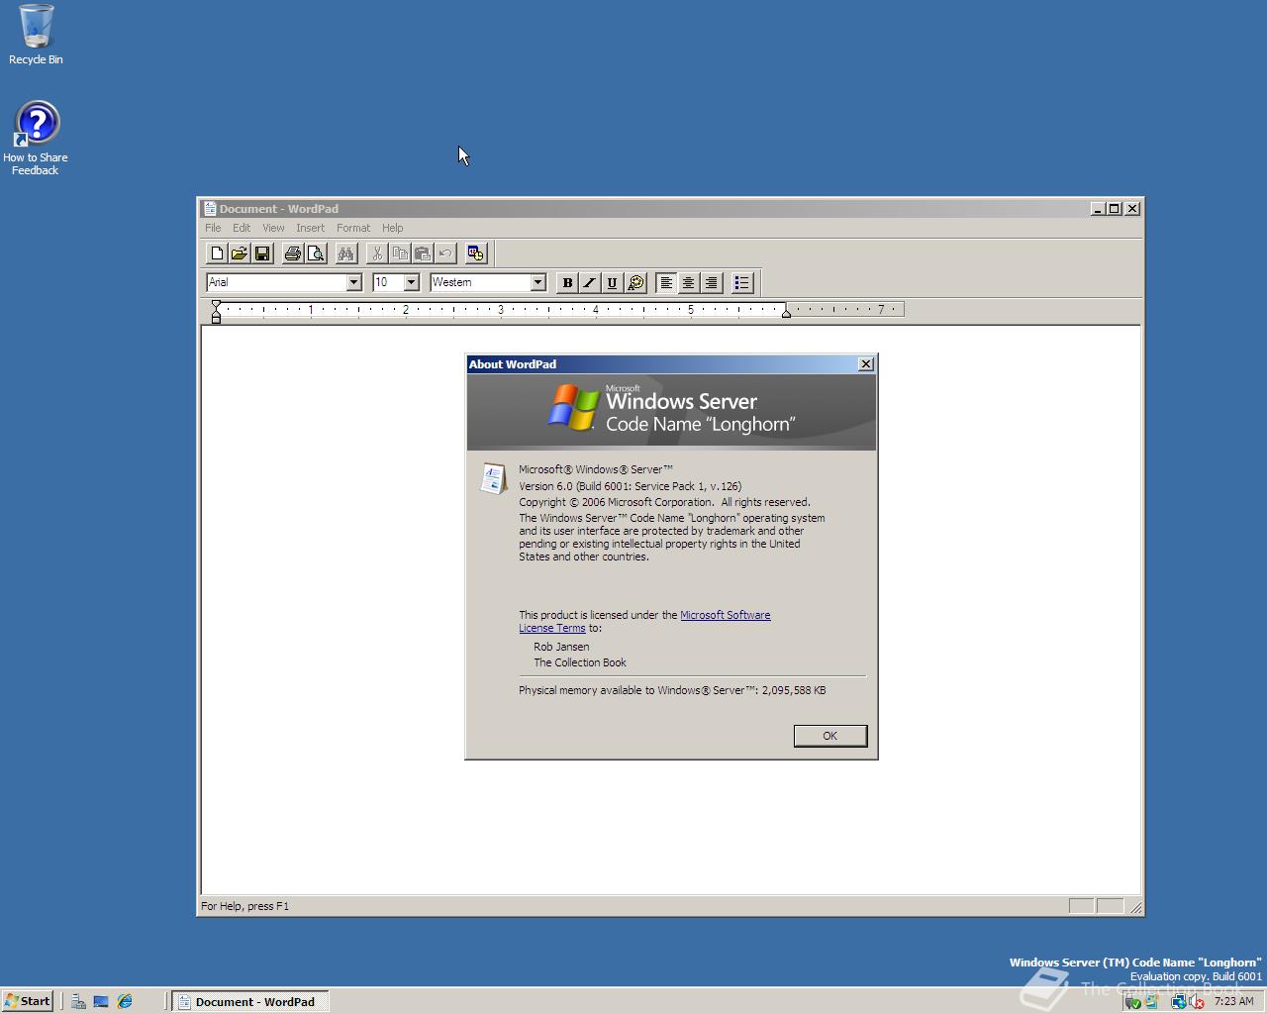
Task: Click the licensee name Rob Jansen
Action: coord(561,647)
